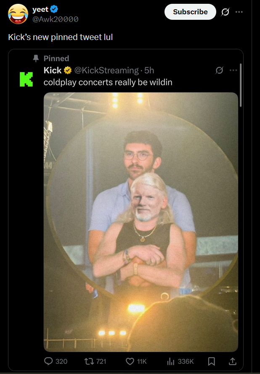
Task: Click the Grok icon on the Kick tweet
Action: (x=219, y=70)
